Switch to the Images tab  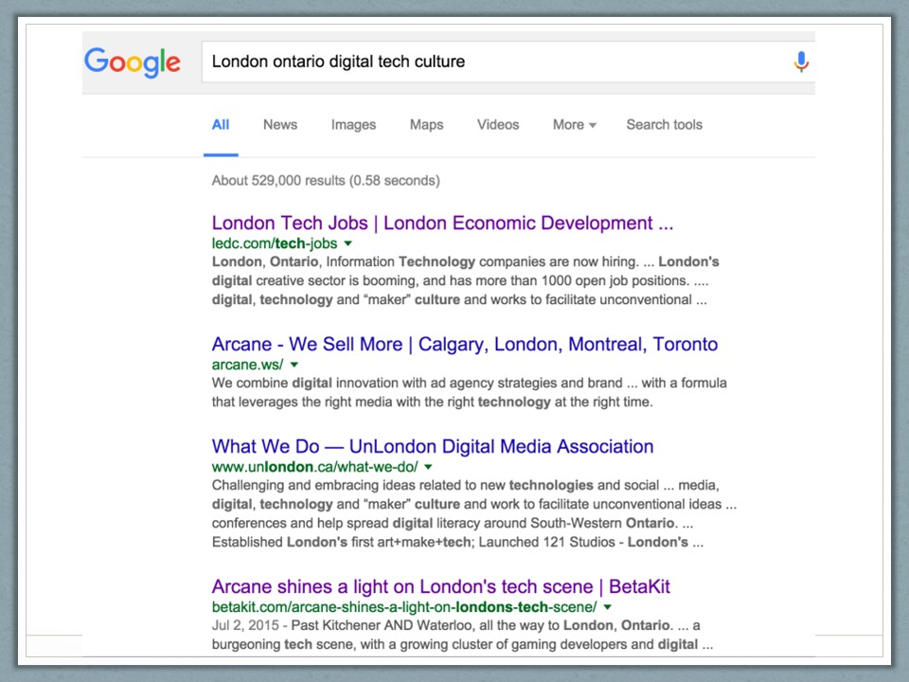tap(353, 125)
